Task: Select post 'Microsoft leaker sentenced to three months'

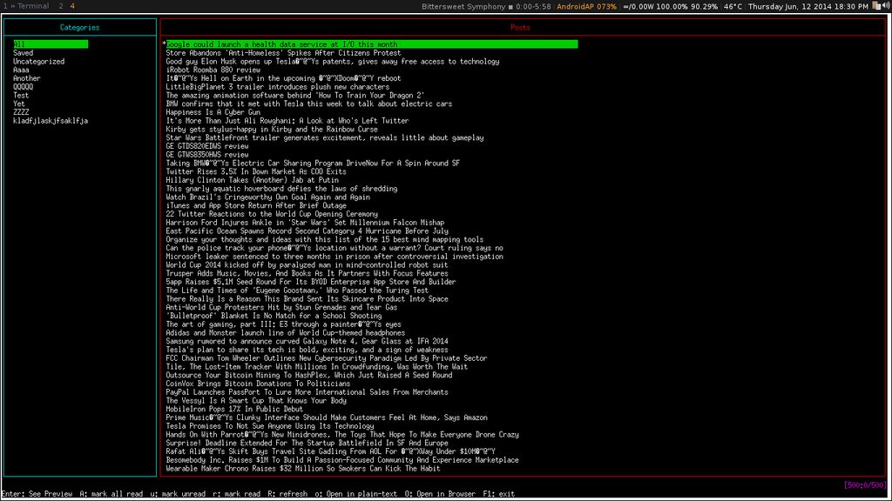Action: pos(334,257)
